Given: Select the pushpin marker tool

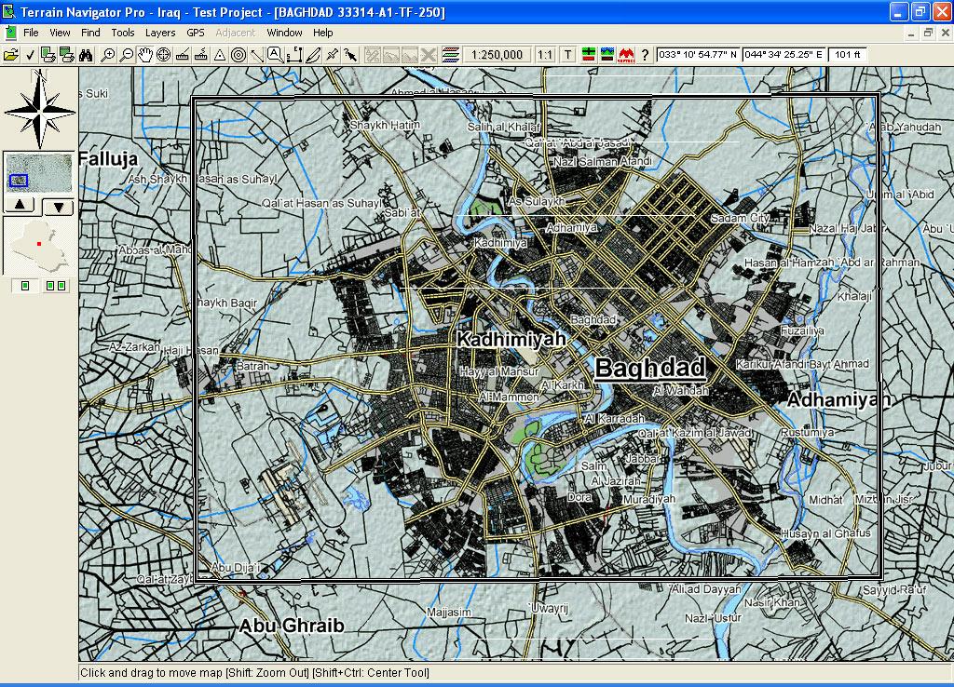Looking at the screenshot, I should click(332, 55).
